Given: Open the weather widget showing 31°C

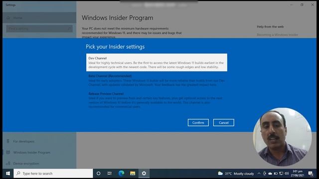Looking at the screenshot, I should click(236, 174).
